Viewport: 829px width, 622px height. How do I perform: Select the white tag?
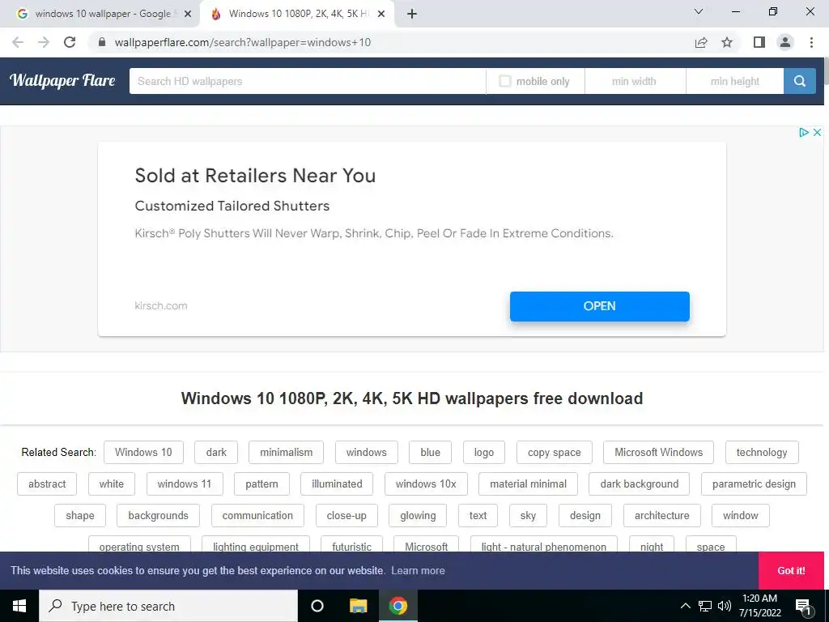[112, 484]
